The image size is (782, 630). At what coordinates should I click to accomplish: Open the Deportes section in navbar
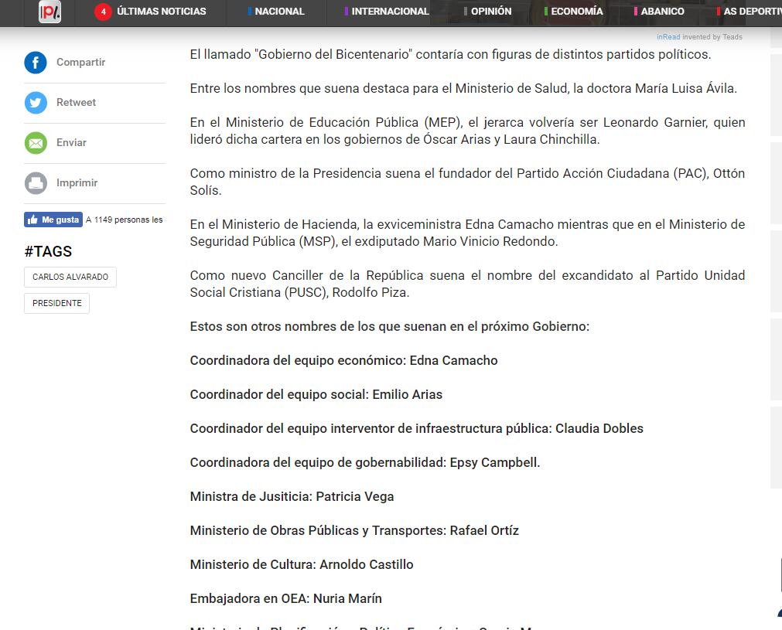[750, 12]
